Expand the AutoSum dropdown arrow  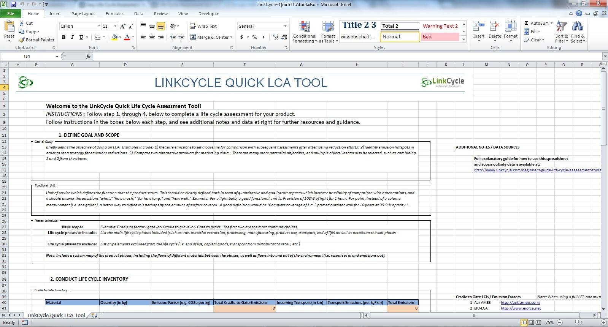551,23
